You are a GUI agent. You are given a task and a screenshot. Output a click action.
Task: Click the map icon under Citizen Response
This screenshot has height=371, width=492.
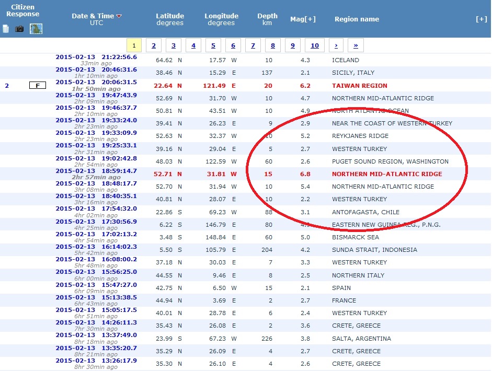coord(36,29)
